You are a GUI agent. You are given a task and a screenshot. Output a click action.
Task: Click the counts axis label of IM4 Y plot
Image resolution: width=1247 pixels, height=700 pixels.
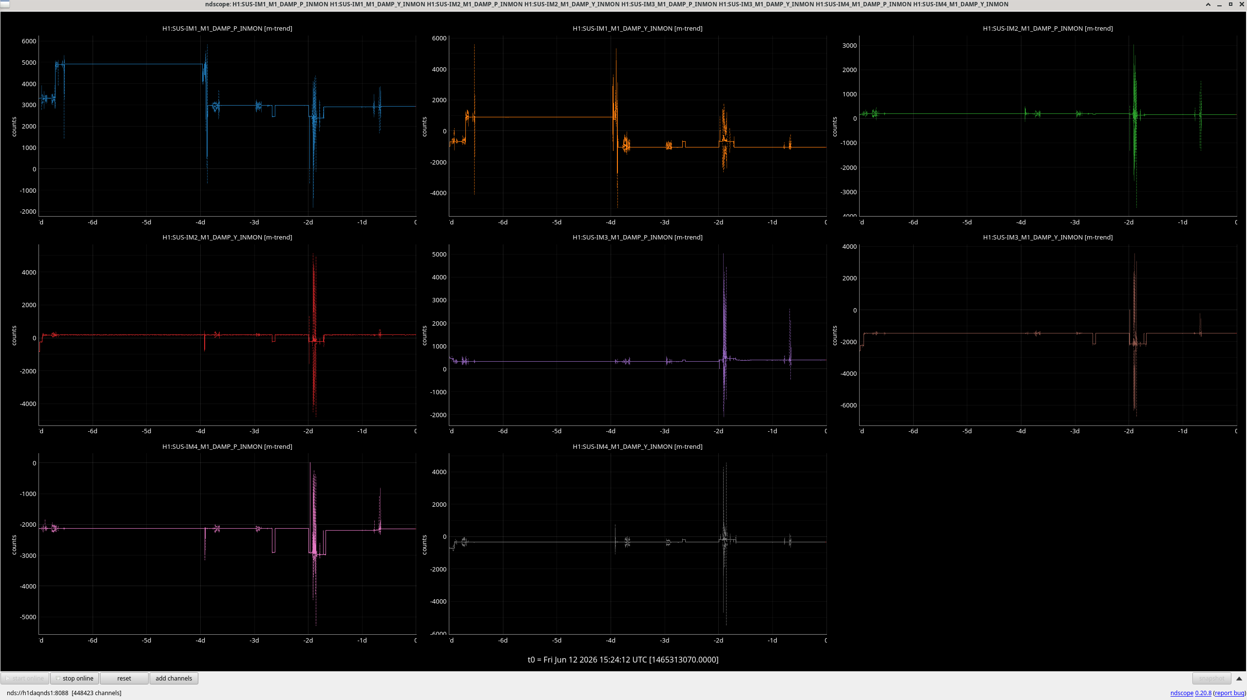tap(424, 545)
